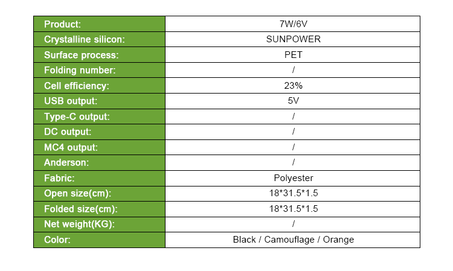Image resolution: width=453 pixels, height=271 pixels.
Task: Select the 23% efficiency value
Action: pos(293,86)
